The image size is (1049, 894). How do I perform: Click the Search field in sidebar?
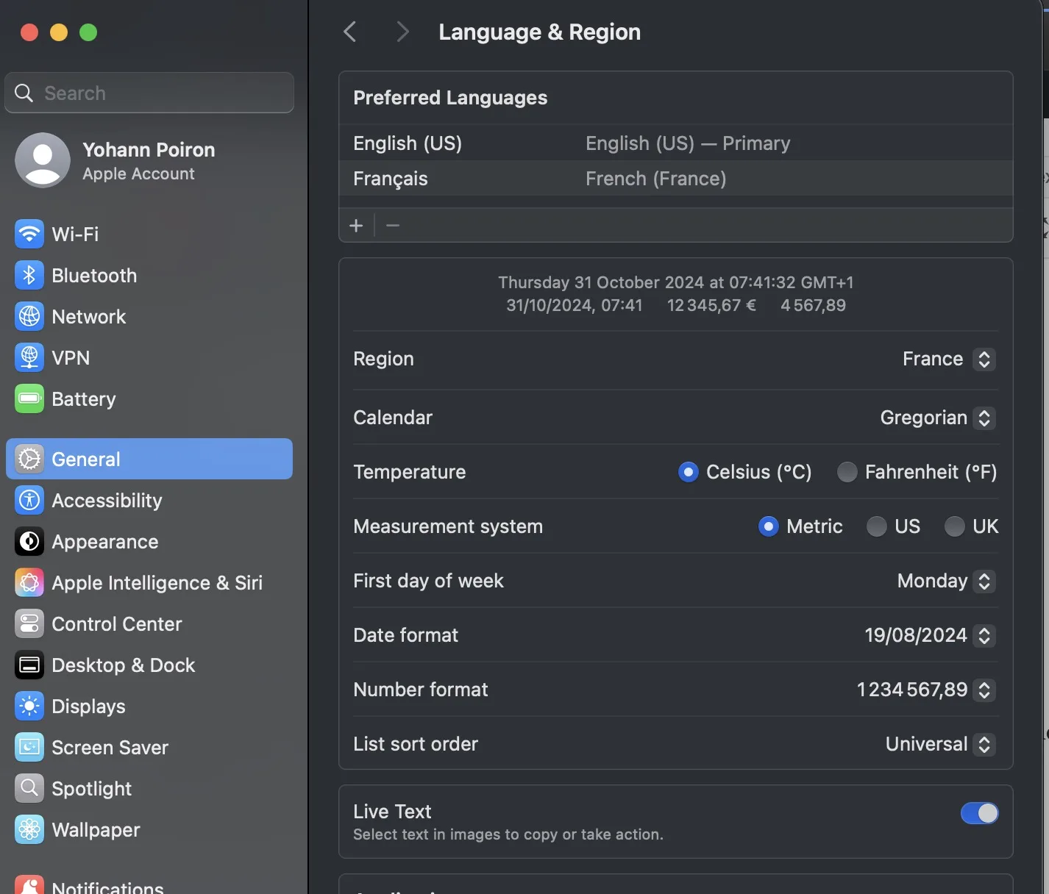149,93
